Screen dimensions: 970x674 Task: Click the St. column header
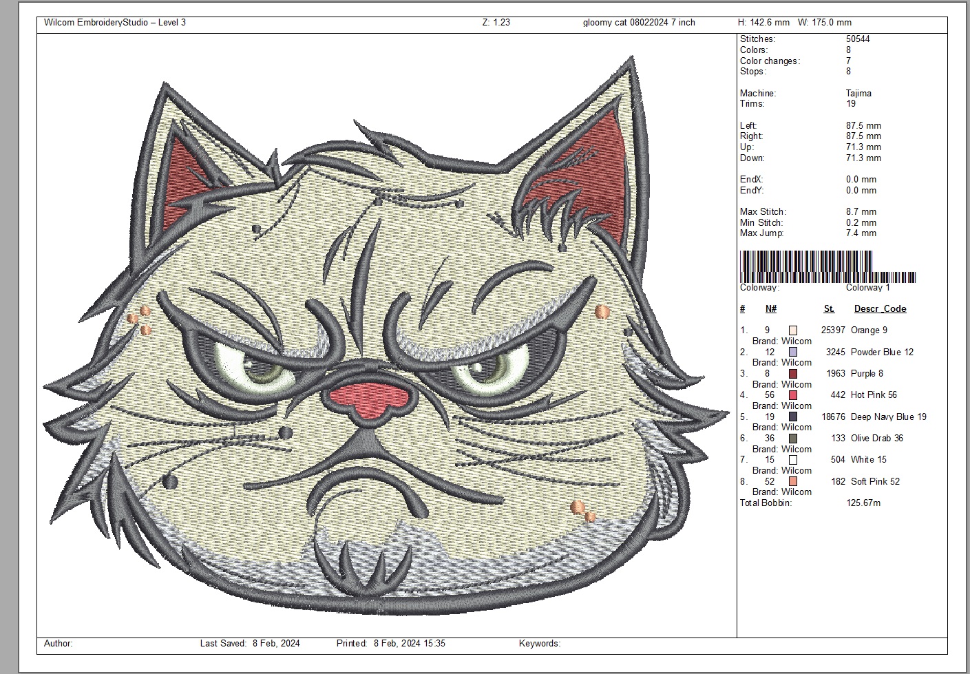(829, 309)
